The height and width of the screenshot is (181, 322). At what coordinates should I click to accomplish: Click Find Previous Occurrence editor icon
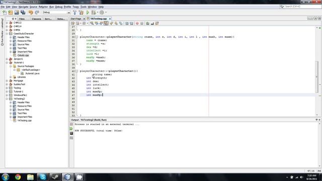(x=97, y=24)
